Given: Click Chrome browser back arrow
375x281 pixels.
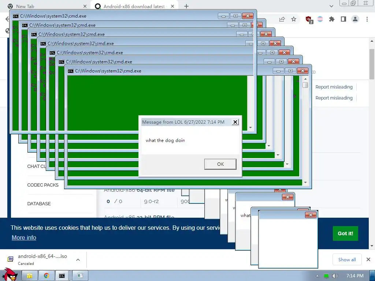Looking at the screenshot, I should pos(7,19).
